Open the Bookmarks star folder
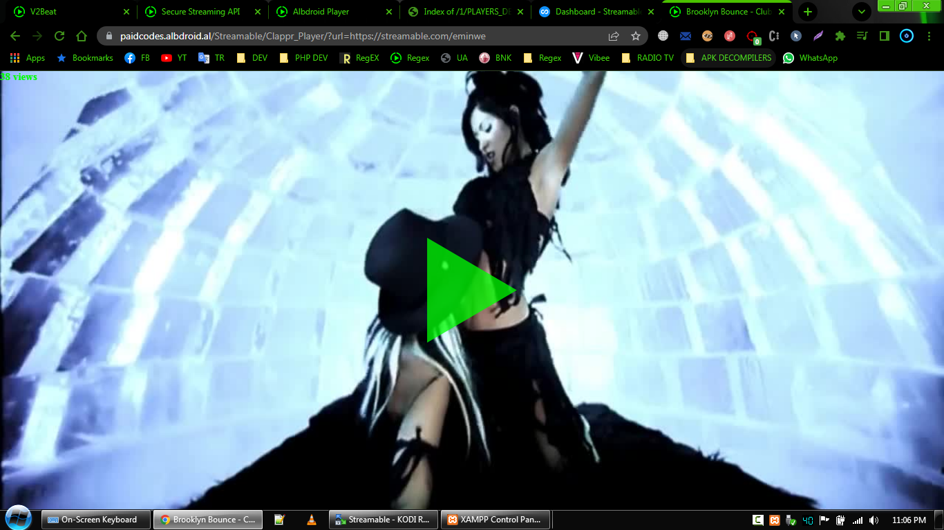The image size is (944, 530). tap(85, 58)
